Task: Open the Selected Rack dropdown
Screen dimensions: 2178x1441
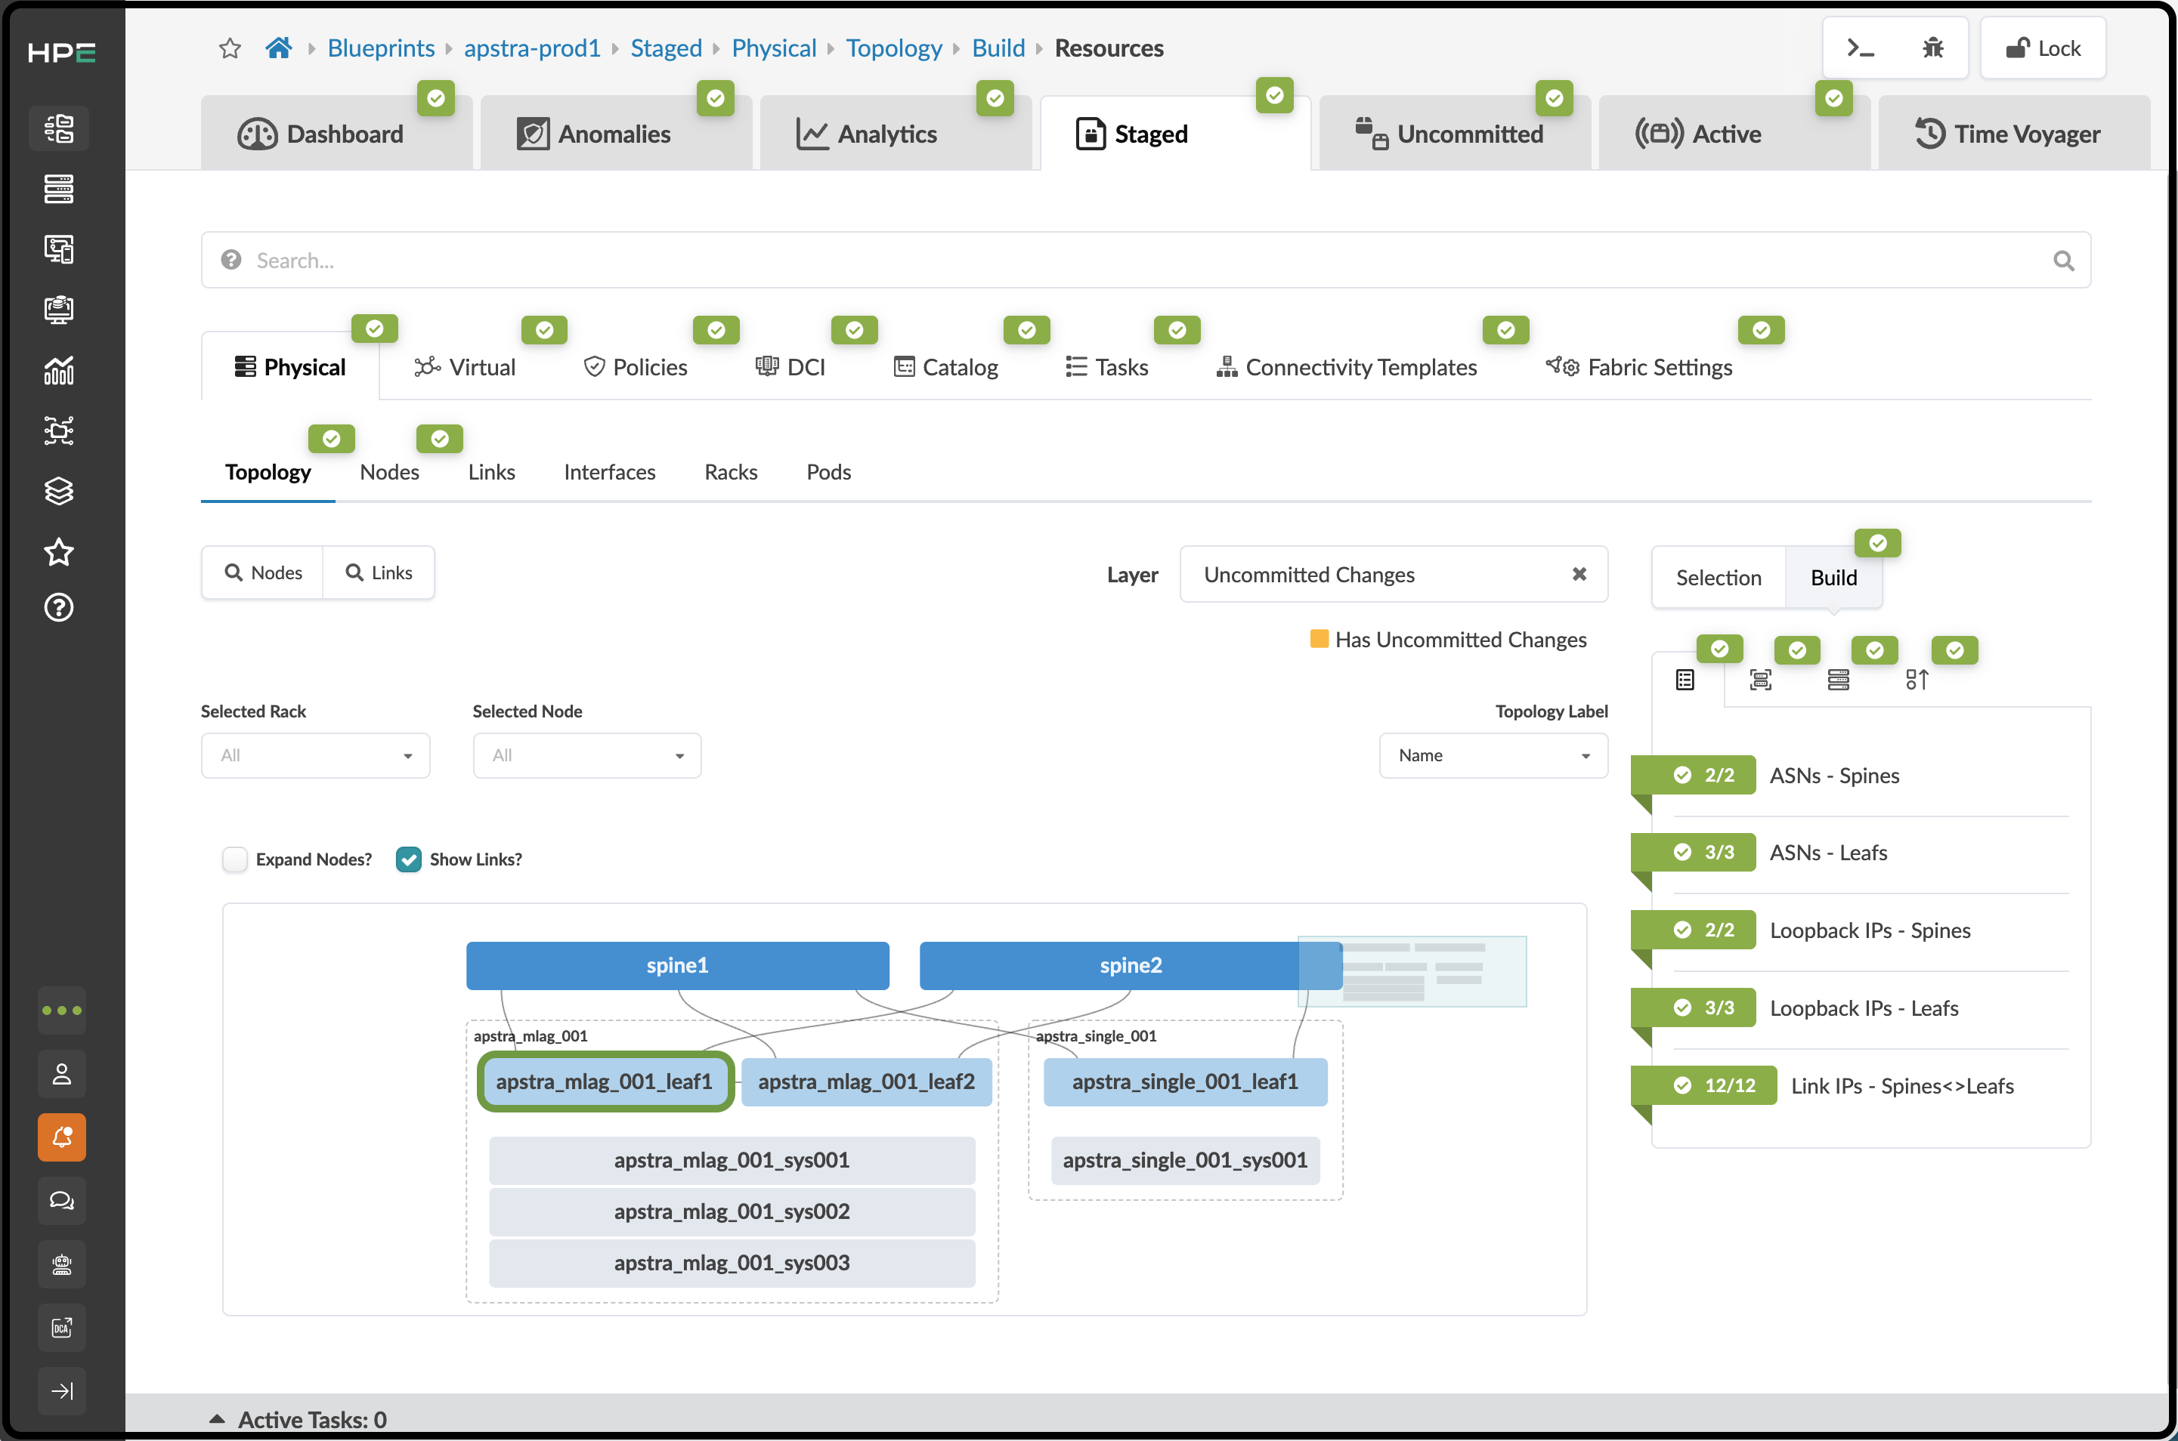Action: [x=315, y=755]
